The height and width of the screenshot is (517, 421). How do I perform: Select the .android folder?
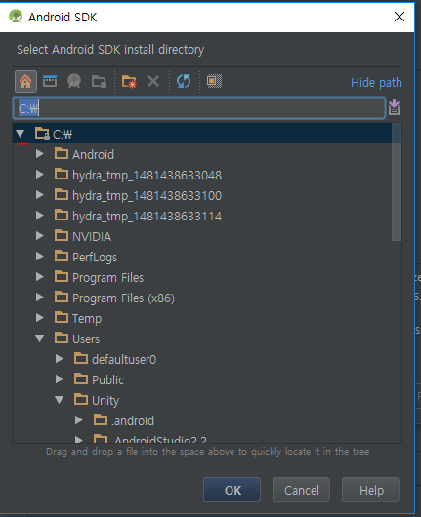[133, 420]
